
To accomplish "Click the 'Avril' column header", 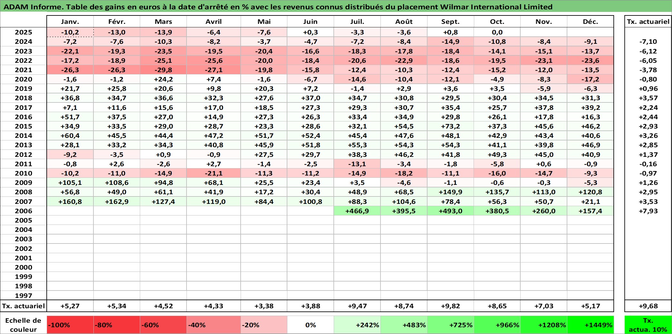I will (x=214, y=22).
